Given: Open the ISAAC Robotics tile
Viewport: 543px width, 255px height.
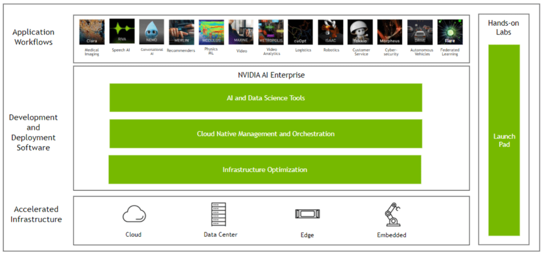Looking at the screenshot, I should coord(330,32).
